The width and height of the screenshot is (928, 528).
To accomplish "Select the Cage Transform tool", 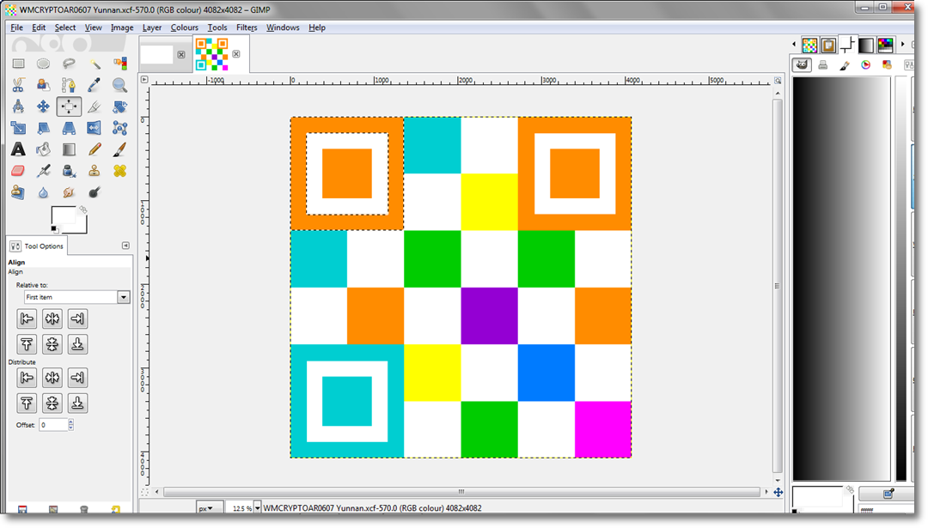I will pyautogui.click(x=119, y=128).
